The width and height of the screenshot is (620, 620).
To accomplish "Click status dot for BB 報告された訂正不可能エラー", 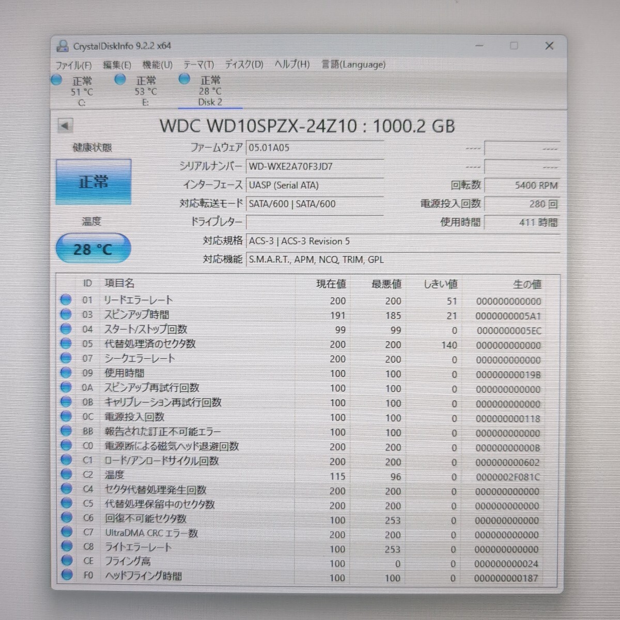I will click(66, 430).
